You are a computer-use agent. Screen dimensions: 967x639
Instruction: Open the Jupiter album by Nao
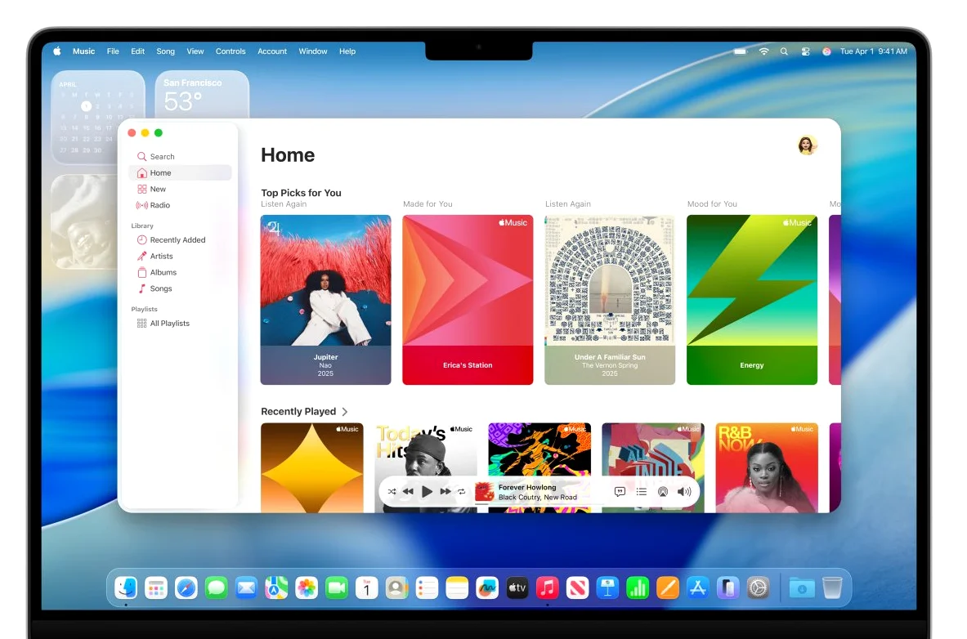[x=325, y=300]
